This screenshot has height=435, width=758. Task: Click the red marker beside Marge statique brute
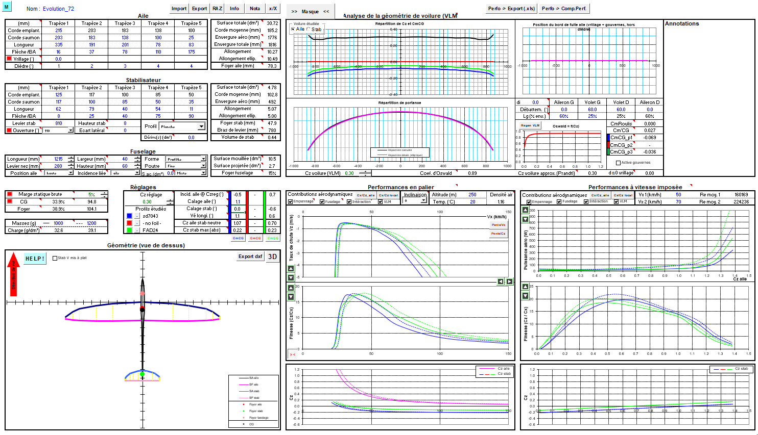(10, 194)
